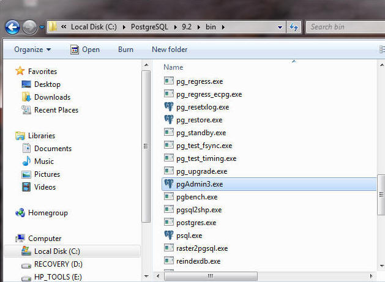The width and height of the screenshot is (385, 282).
Task: Select pg_test_timing.exe file icon
Action: coord(169,157)
